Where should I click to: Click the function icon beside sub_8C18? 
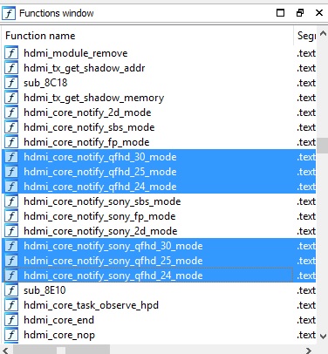[11, 83]
